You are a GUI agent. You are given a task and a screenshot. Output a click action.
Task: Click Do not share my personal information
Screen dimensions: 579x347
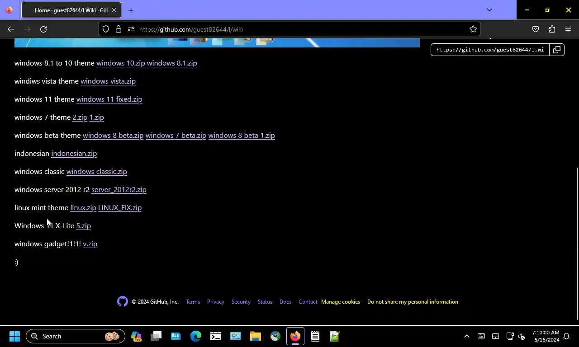point(413,302)
